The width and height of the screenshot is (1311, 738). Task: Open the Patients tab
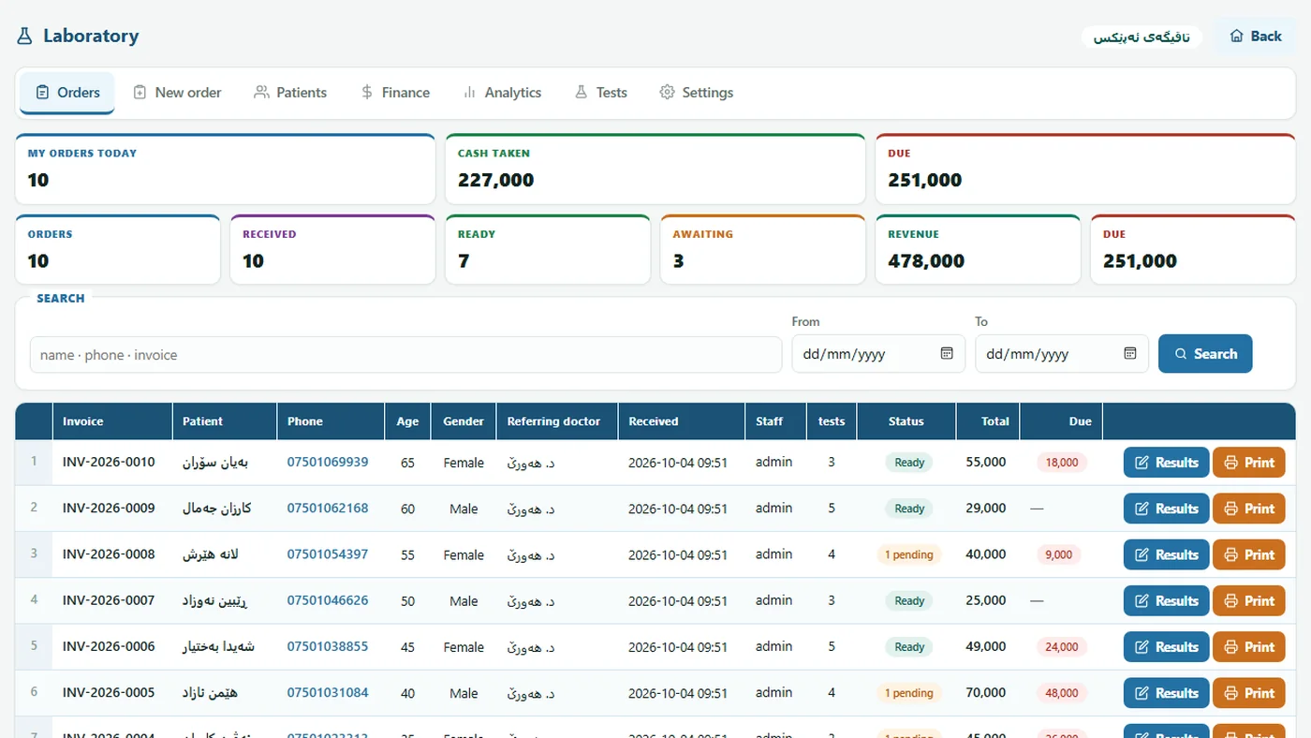(290, 93)
